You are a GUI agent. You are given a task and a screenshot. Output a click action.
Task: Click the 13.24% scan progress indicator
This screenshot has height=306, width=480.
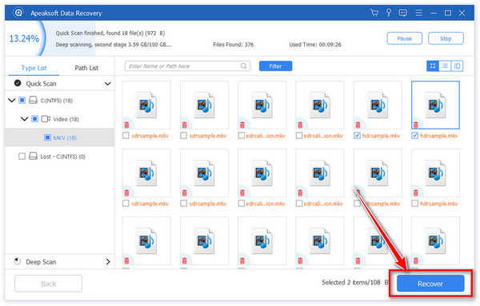[24, 38]
